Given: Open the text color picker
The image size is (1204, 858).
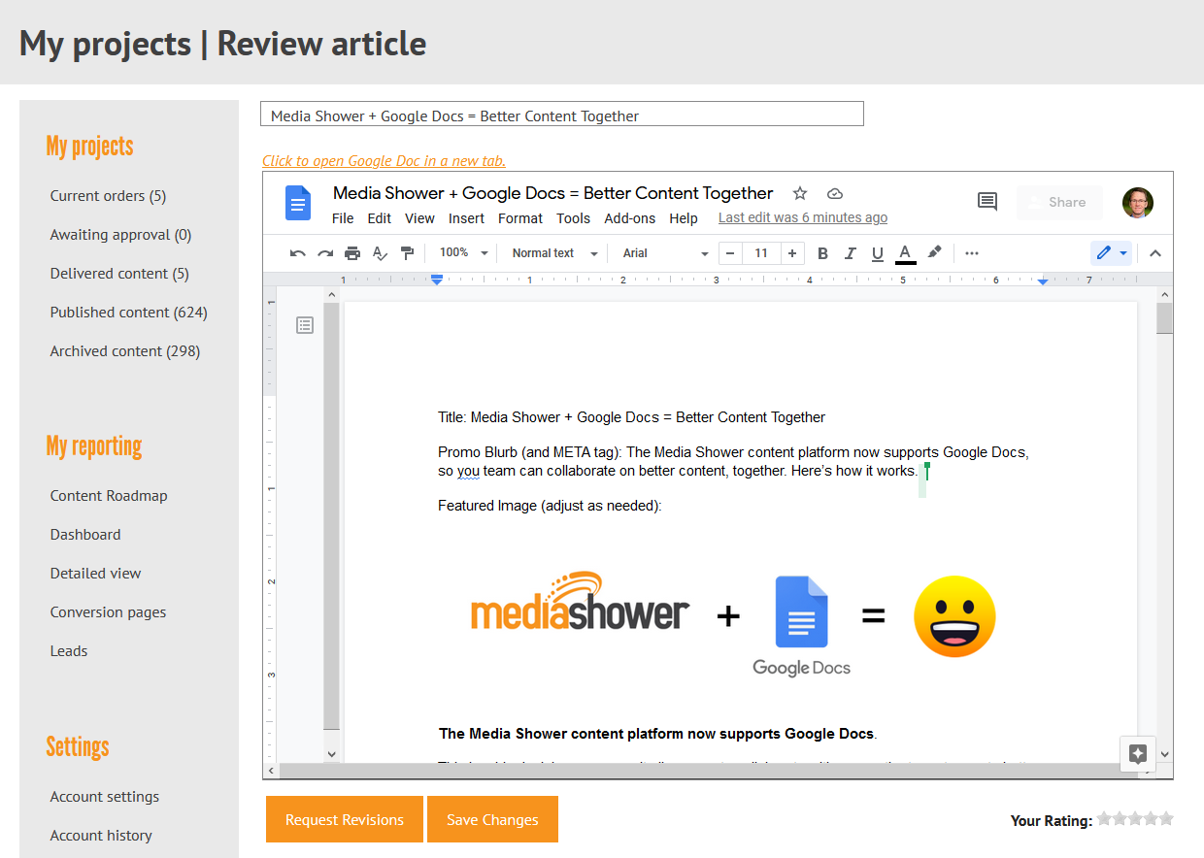Looking at the screenshot, I should (906, 254).
